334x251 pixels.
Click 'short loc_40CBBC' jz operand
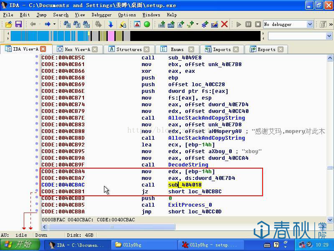pos(195,192)
